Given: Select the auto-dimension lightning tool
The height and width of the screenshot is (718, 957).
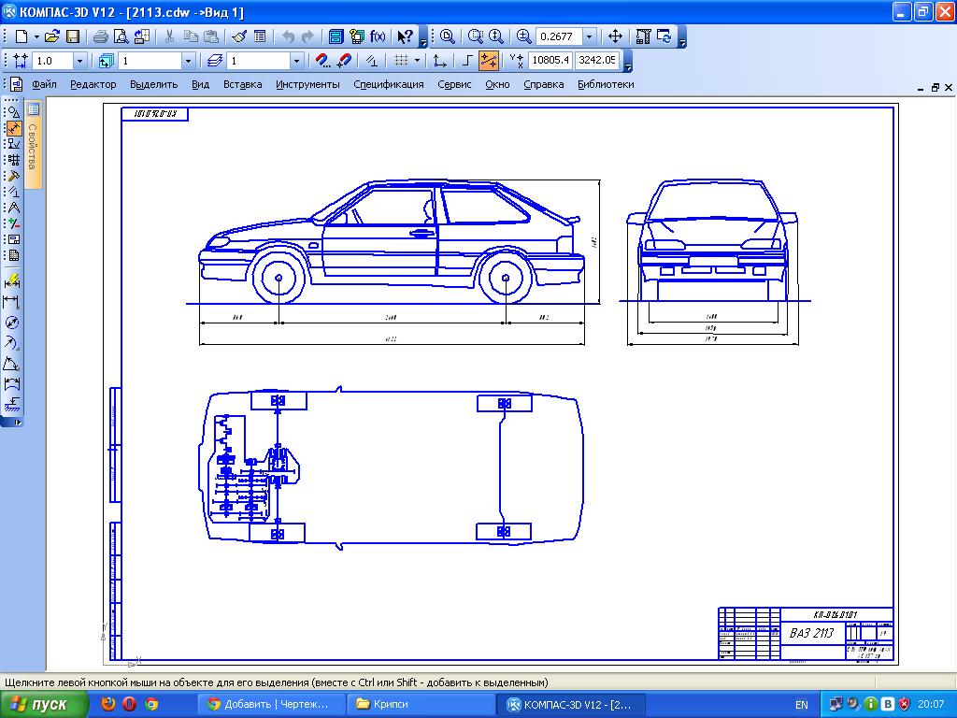Looking at the screenshot, I should 12,280.
